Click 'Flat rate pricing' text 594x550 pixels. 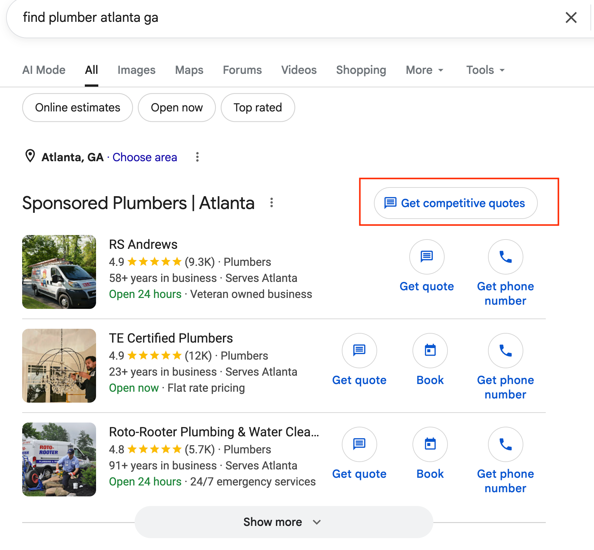coord(206,388)
